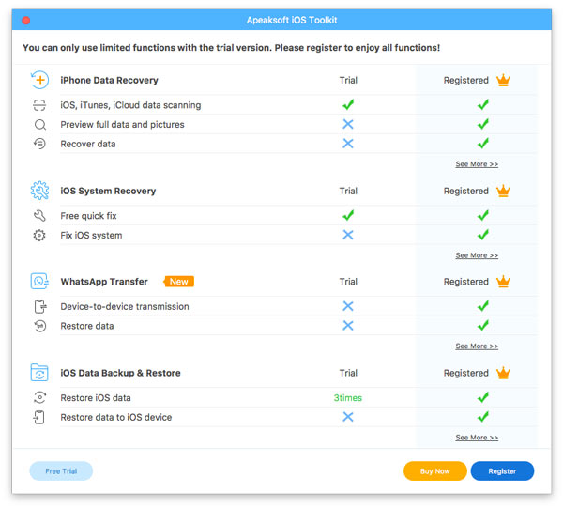Click the trial checkmark for iOS, iTunes, iCloud scanning
The height and width of the screenshot is (508, 563).
[348, 104]
